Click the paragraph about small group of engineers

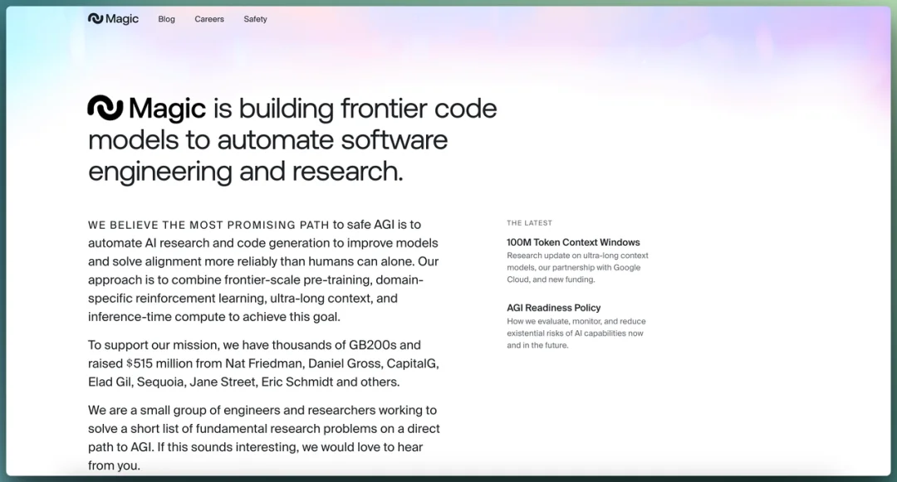point(264,437)
